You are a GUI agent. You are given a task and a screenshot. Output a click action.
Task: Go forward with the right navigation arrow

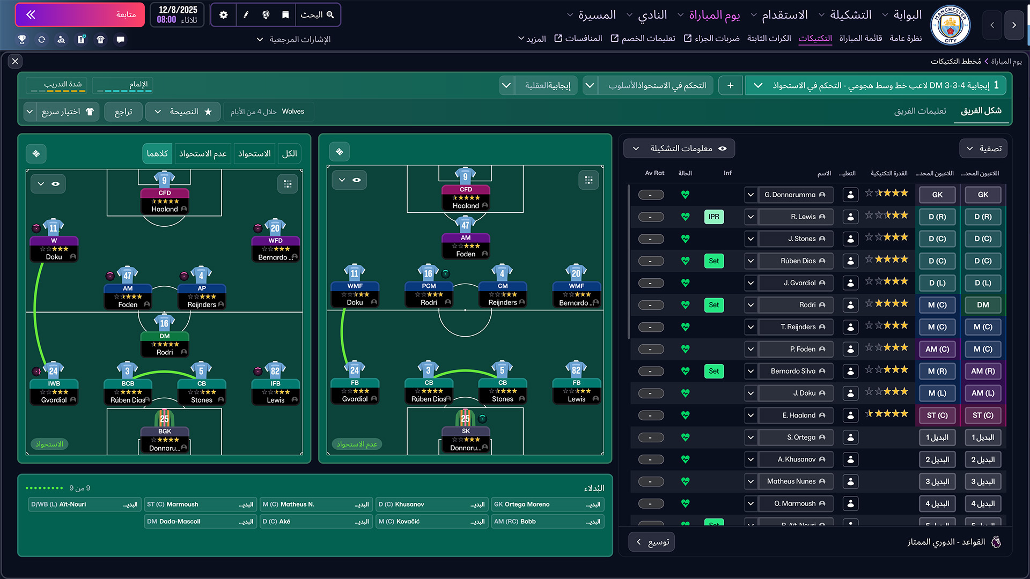(x=1014, y=25)
